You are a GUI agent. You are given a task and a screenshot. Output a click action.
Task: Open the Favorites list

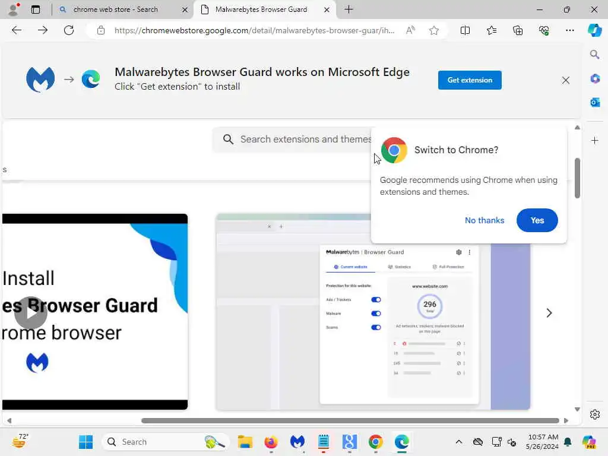coord(491,30)
